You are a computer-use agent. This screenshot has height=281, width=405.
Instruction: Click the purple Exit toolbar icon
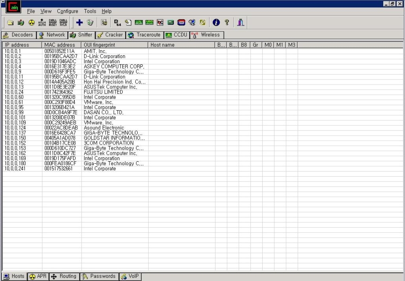241,23
